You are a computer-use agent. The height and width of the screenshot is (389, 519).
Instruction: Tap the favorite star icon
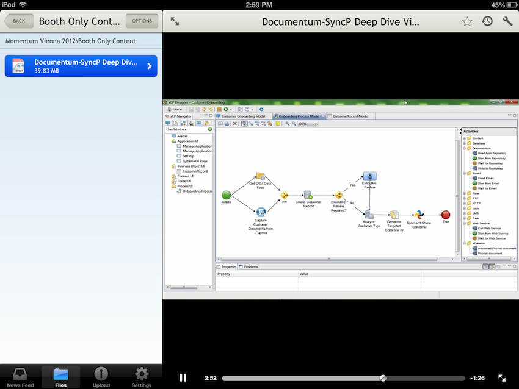click(x=467, y=21)
